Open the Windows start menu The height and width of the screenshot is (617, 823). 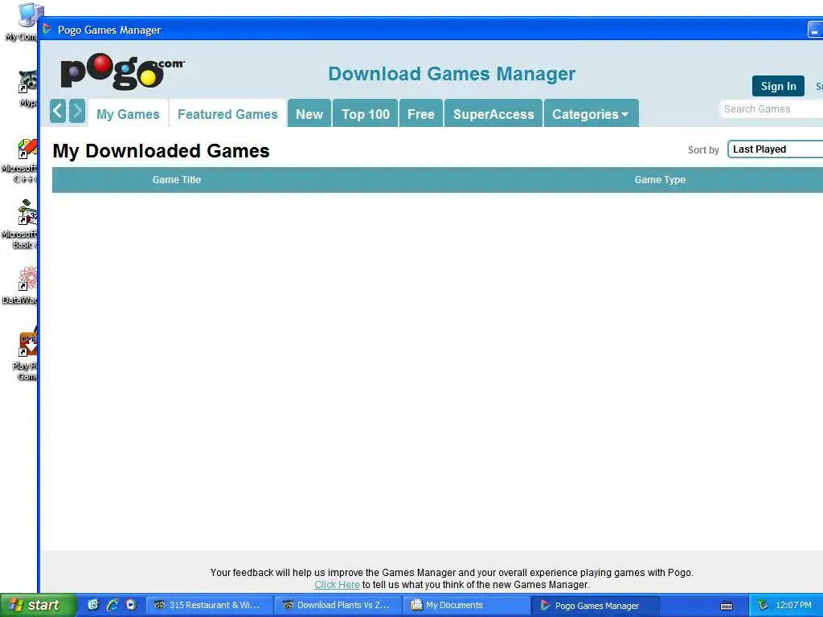pyautogui.click(x=38, y=605)
